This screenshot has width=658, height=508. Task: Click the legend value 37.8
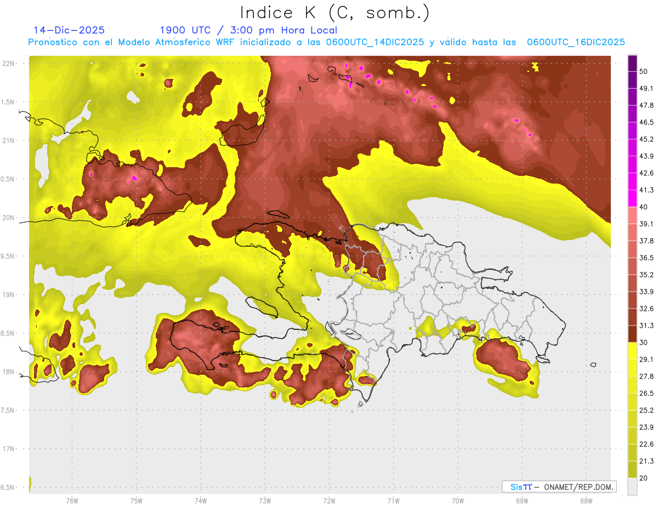(646, 241)
